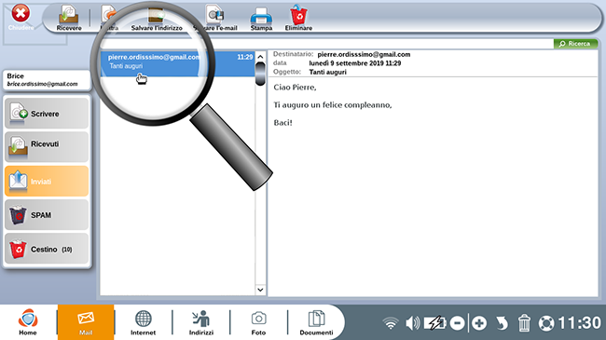Select the Tanti auguri email in the list

pyautogui.click(x=177, y=63)
